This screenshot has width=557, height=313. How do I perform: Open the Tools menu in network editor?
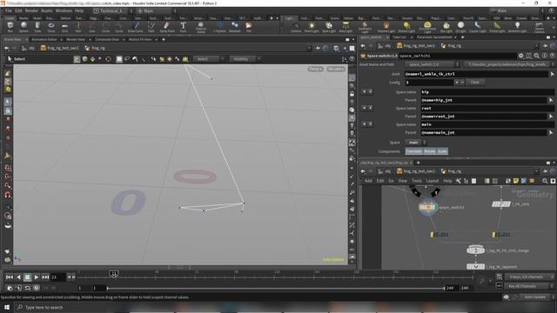click(416, 181)
